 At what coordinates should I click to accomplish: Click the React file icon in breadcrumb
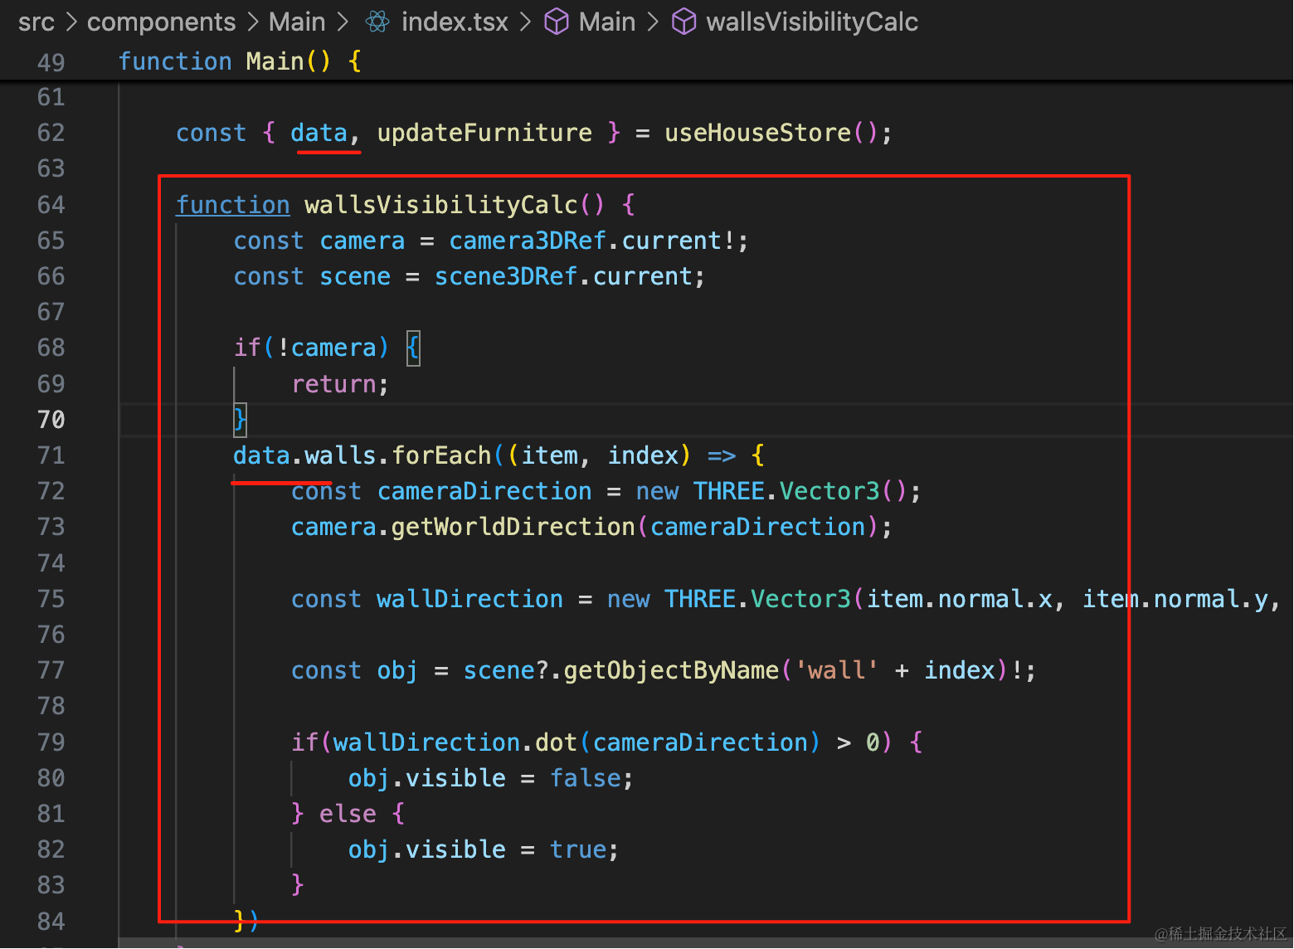coord(377,22)
